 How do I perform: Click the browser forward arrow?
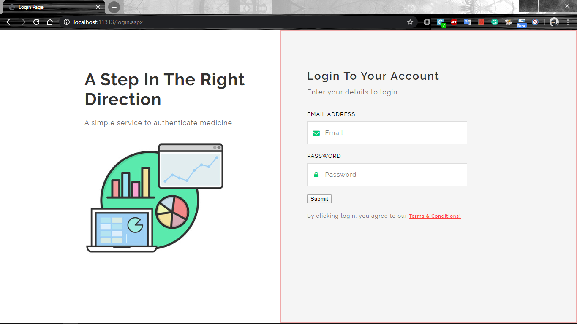pyautogui.click(x=23, y=22)
